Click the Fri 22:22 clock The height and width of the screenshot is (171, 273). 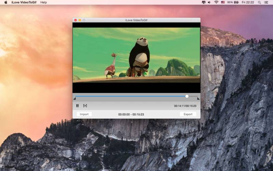[x=248, y=2]
